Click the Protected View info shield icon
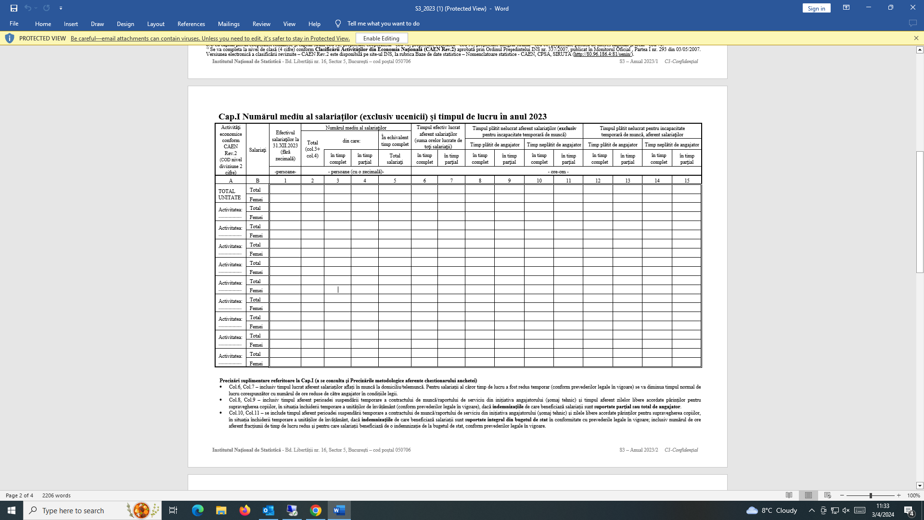Viewport: 924px width, 520px height. click(9, 38)
